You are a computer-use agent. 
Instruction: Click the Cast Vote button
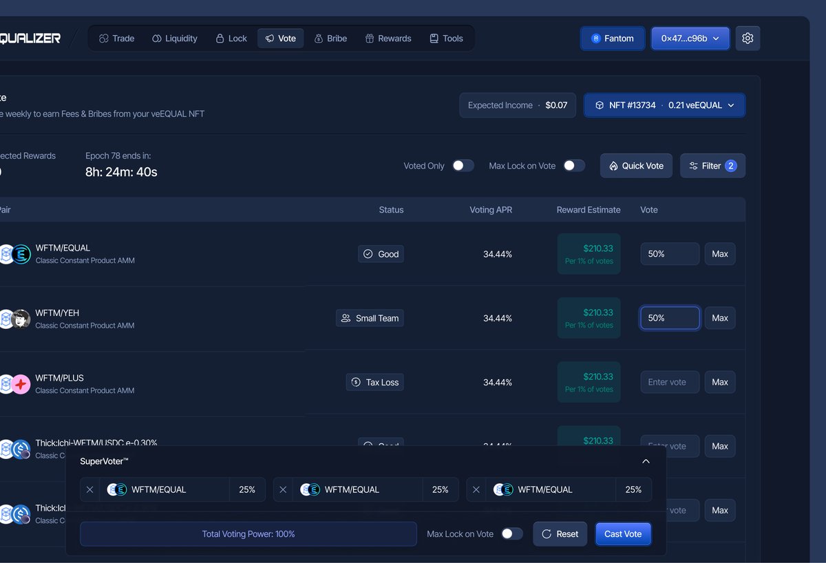[623, 534]
